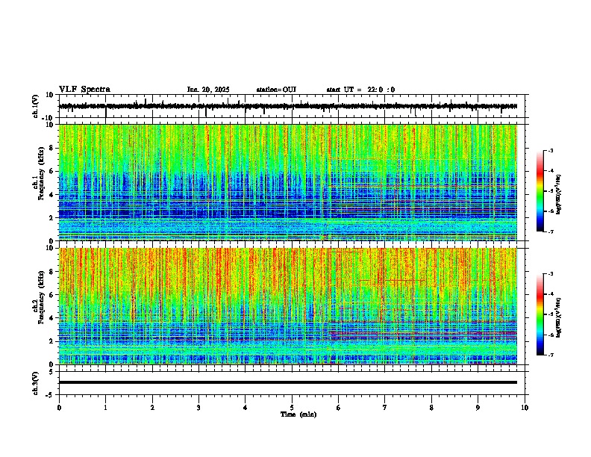The width and height of the screenshot is (591, 457).
Task: Click the ch.1 voltage waveform trace
Action: pos(288,106)
